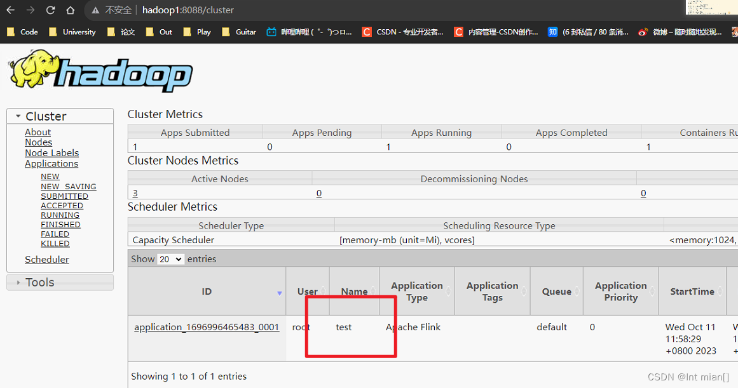738x388 pixels.
Task: Filter applications by FINISHED state
Action: click(60, 224)
